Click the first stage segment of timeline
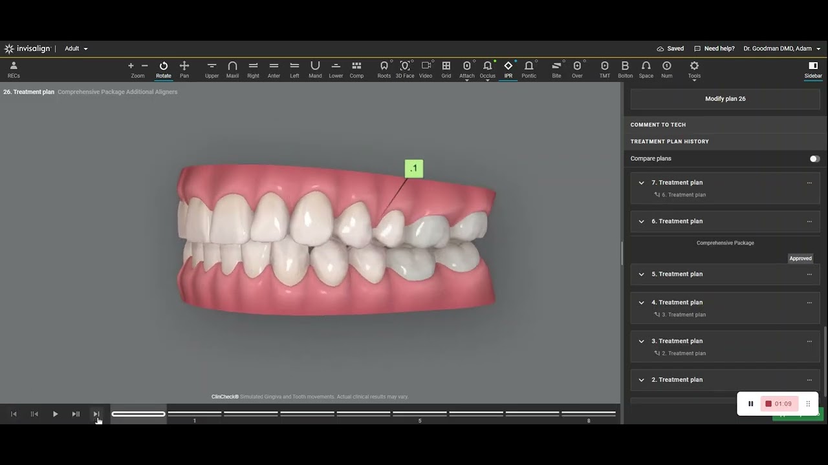This screenshot has width=828, height=465. tap(138, 414)
